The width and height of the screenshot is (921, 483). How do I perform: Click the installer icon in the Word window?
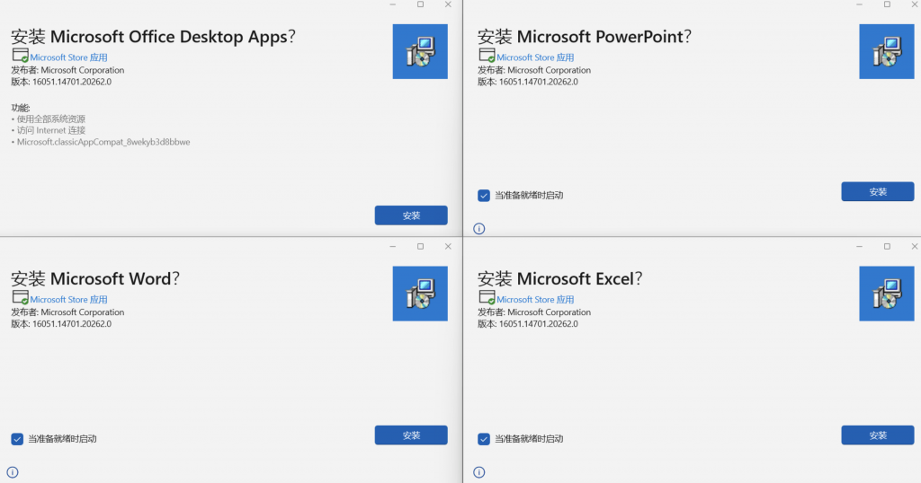pyautogui.click(x=420, y=294)
